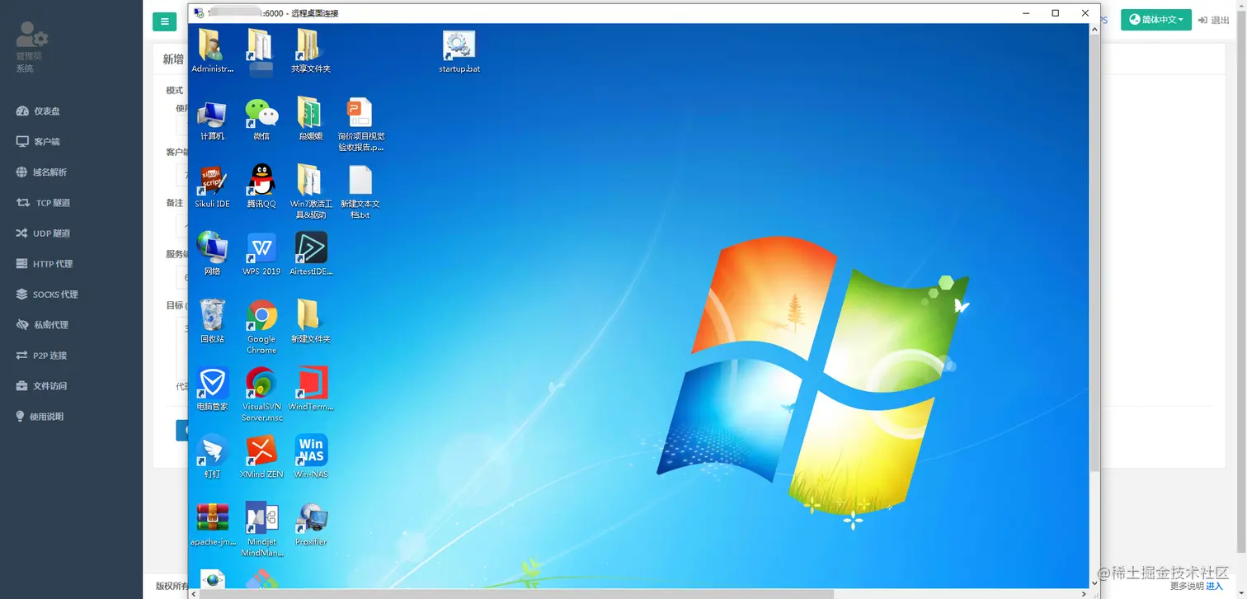
Task: Launch the AirtestIDE shortcut
Action: coord(311,254)
